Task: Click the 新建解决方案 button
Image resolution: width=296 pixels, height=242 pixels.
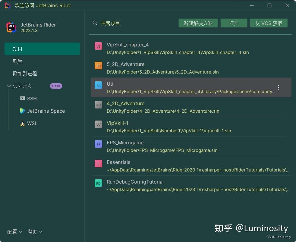Action: tap(198, 23)
